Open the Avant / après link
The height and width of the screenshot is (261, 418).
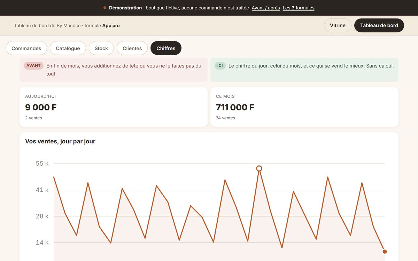(266, 8)
